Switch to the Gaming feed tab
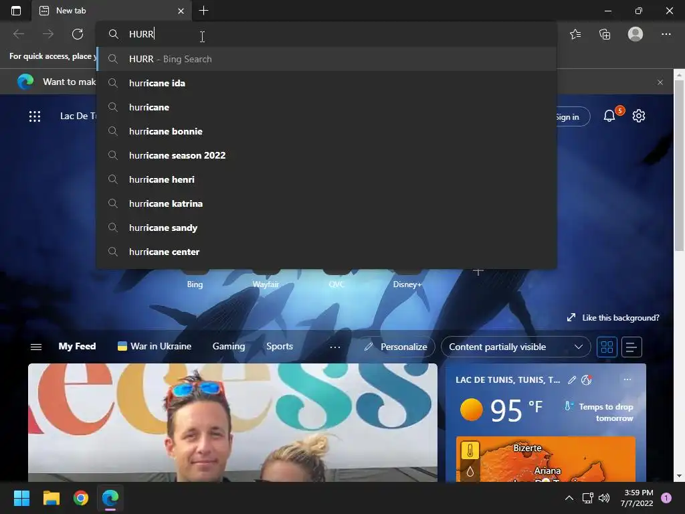This screenshot has height=514, width=685. [229, 346]
